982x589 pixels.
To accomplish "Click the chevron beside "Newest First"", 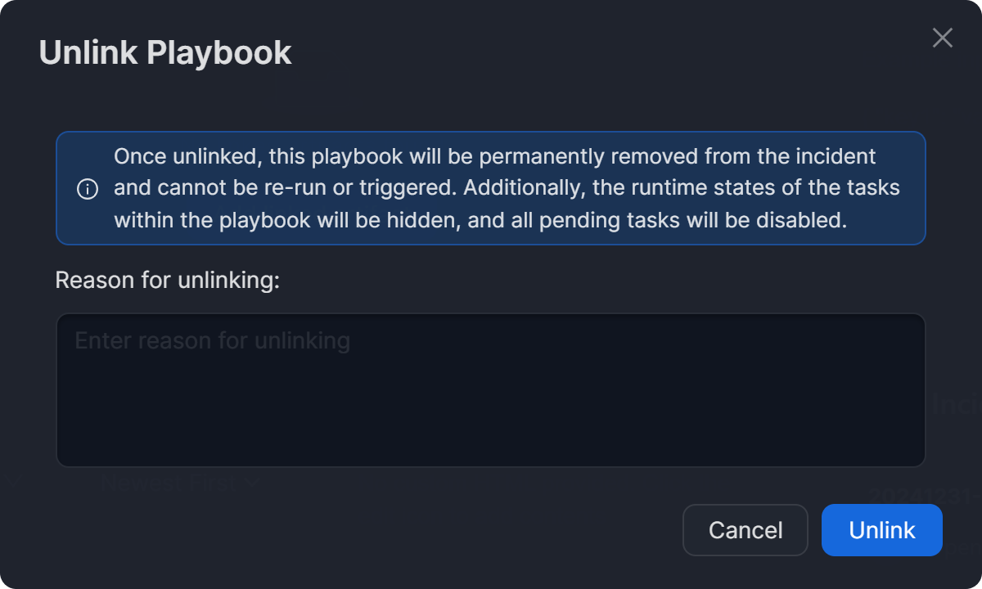I will click(x=251, y=483).
